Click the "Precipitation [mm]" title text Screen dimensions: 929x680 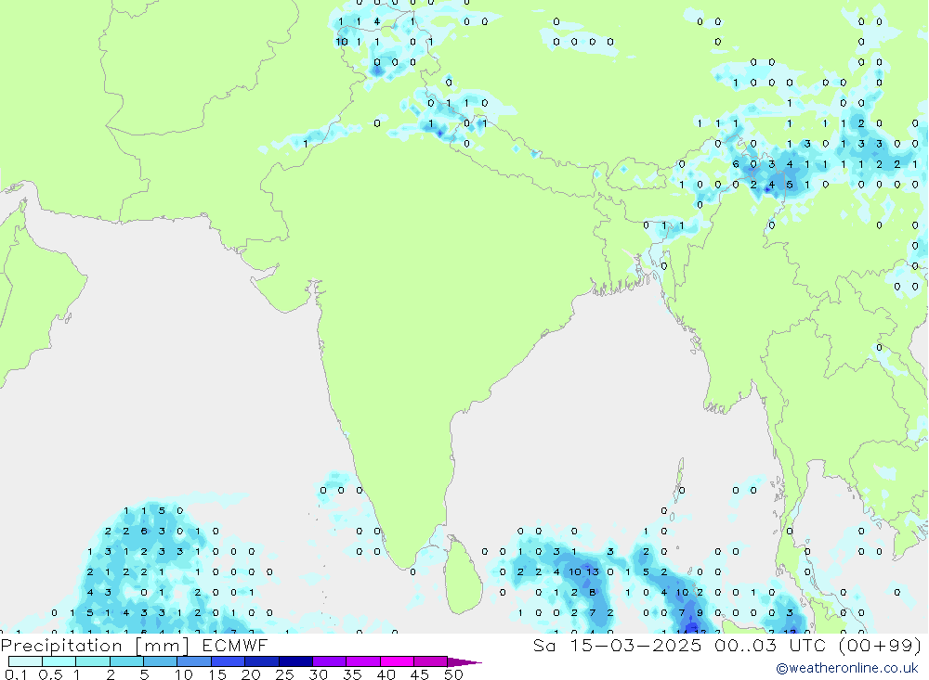tap(95, 646)
